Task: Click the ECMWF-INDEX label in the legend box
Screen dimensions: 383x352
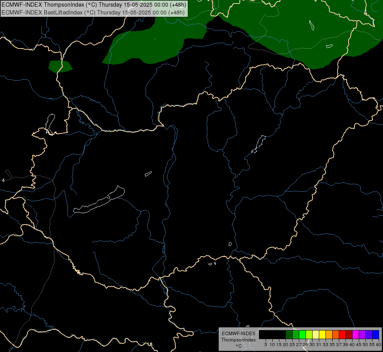Action: 238,334
